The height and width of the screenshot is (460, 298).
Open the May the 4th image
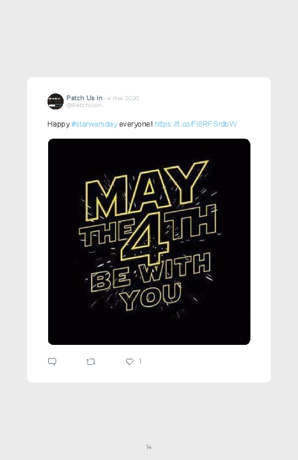coord(149,242)
